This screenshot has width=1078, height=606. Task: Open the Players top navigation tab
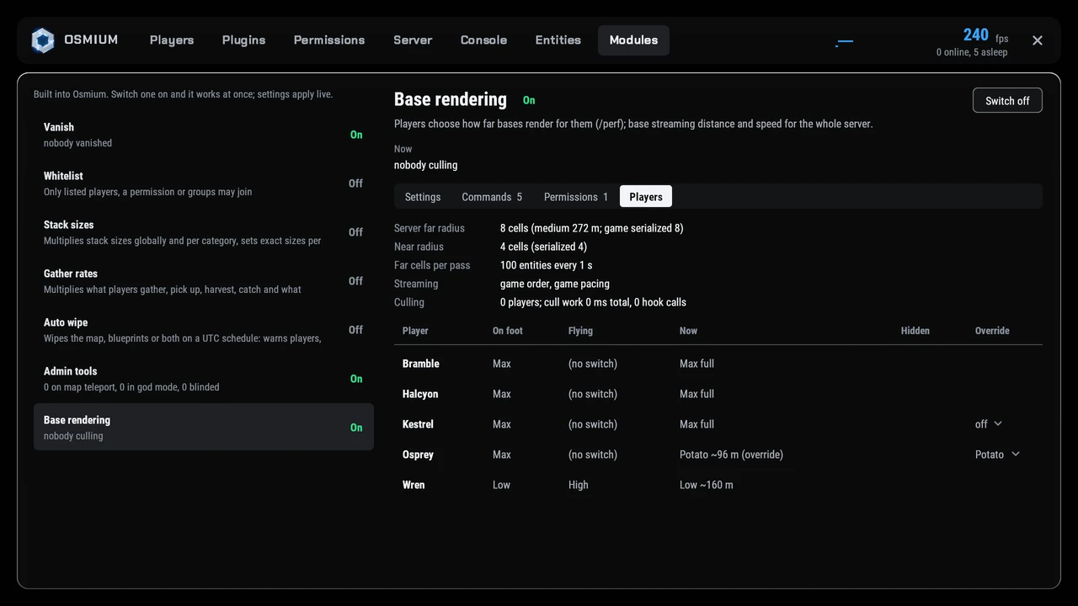[x=172, y=40]
